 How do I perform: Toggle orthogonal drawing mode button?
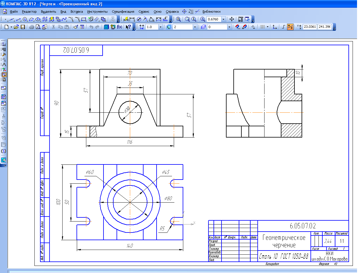(x=284, y=27)
